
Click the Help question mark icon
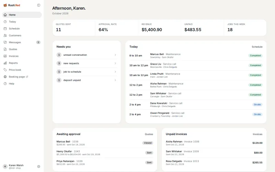pyautogui.click(x=5, y=84)
